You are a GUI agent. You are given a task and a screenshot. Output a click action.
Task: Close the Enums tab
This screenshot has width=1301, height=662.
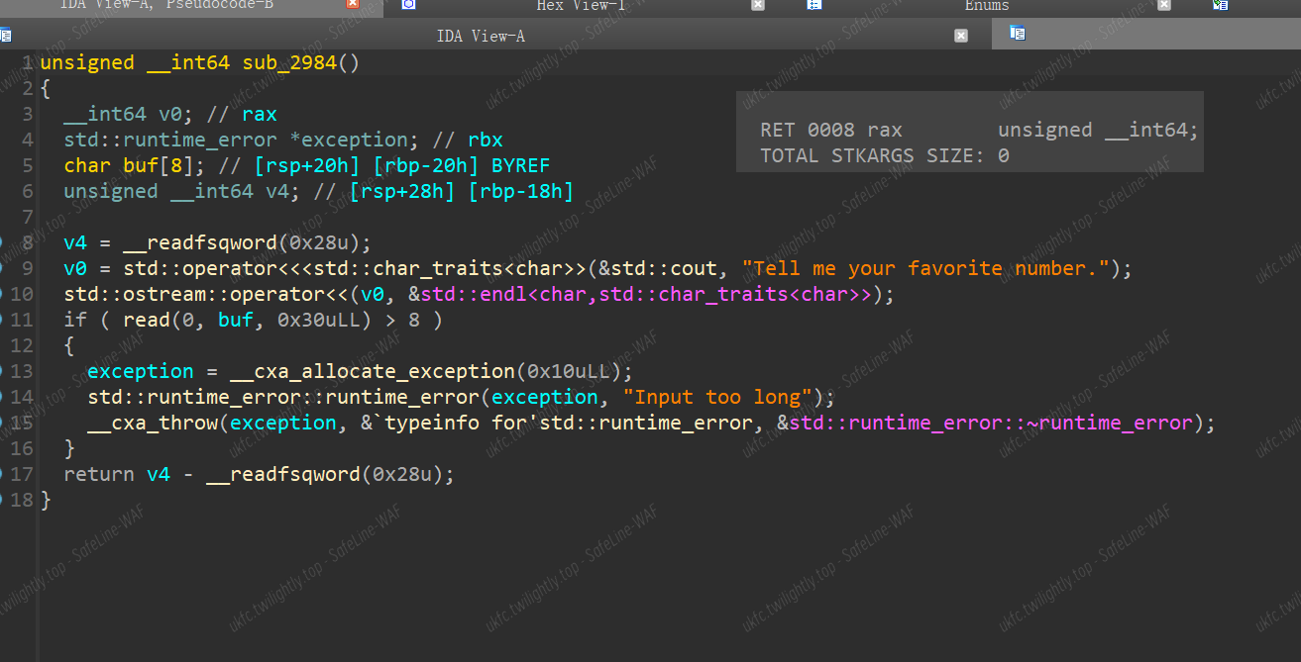[1164, 5]
